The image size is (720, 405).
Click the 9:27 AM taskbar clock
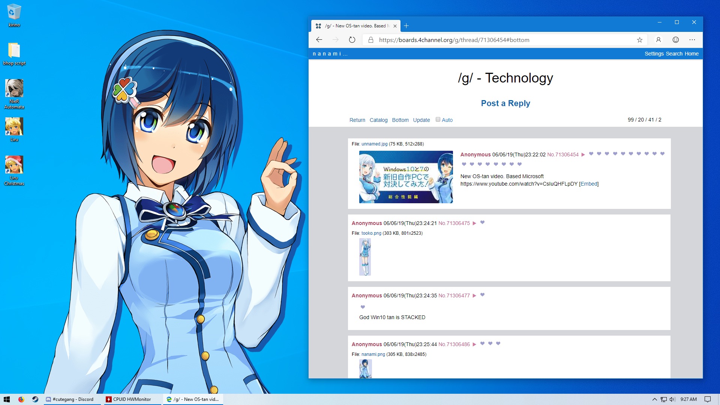[x=688, y=399]
